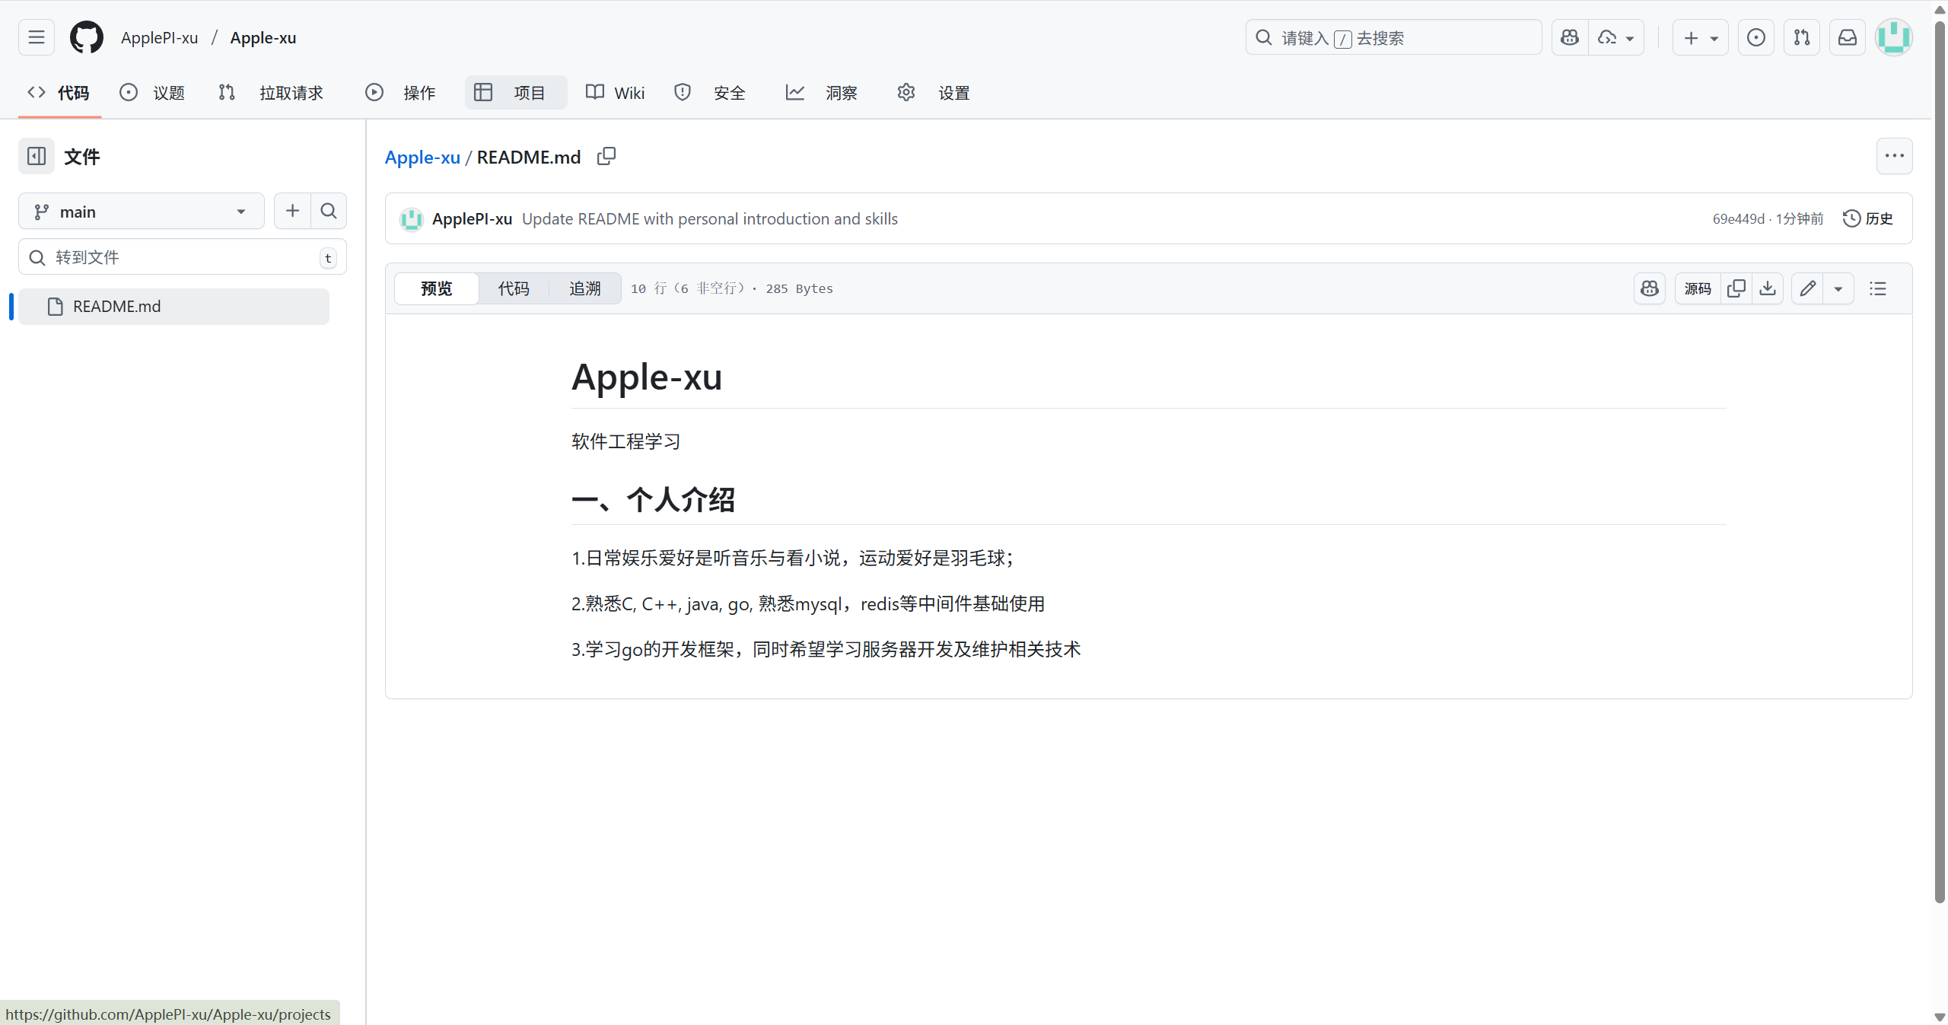This screenshot has height=1025, width=1948.
Task: Open the main branch dropdown
Action: [141, 212]
